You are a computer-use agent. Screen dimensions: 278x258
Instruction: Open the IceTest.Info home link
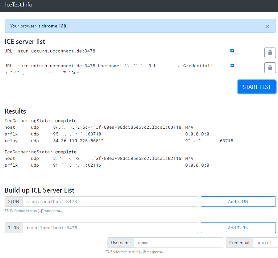pos(19,5)
